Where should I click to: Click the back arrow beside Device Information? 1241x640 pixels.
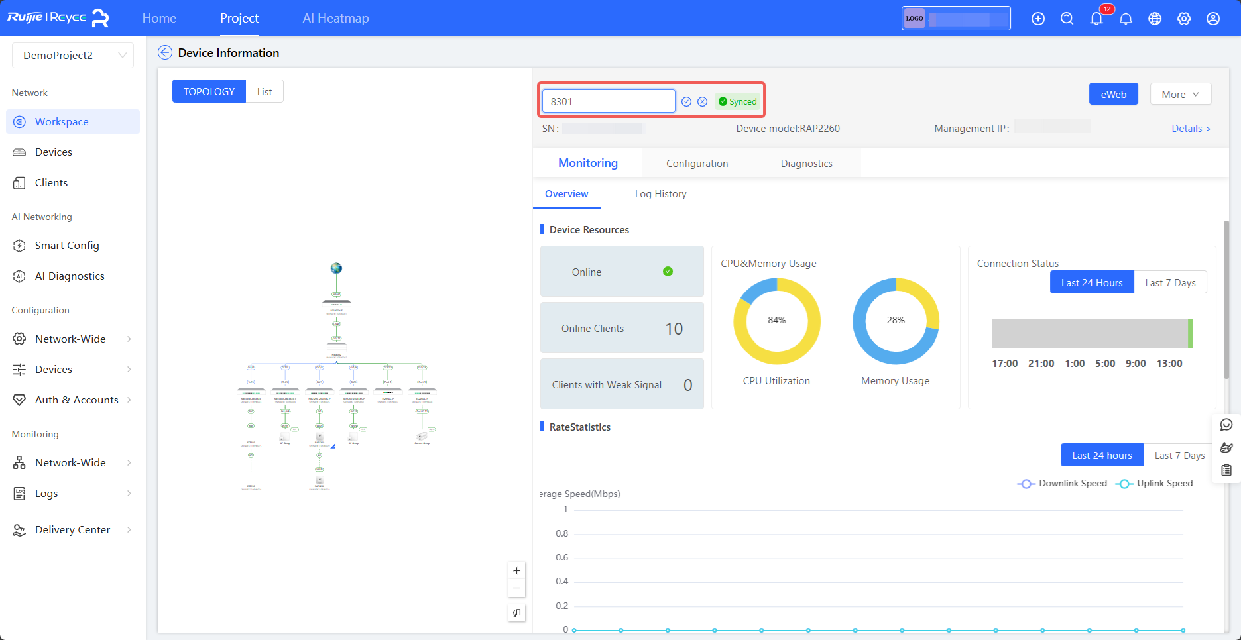coord(165,53)
